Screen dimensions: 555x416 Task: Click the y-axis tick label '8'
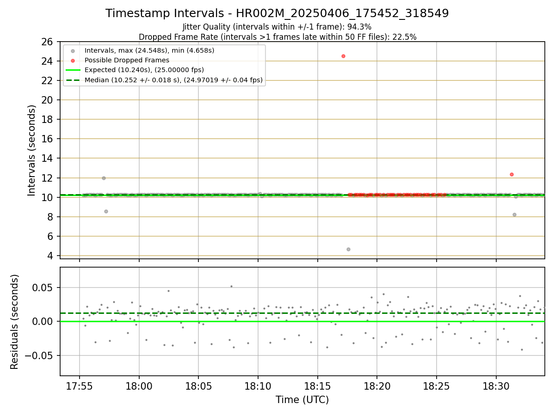50,217
